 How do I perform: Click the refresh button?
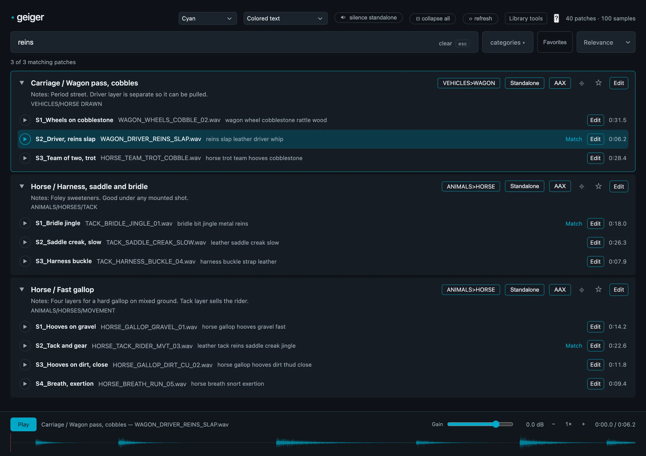coord(480,19)
